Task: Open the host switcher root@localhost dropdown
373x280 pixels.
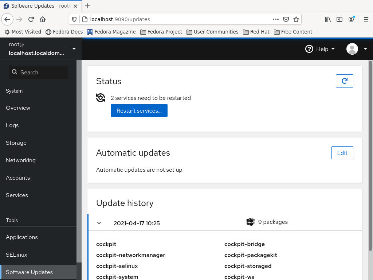Action: point(41,49)
